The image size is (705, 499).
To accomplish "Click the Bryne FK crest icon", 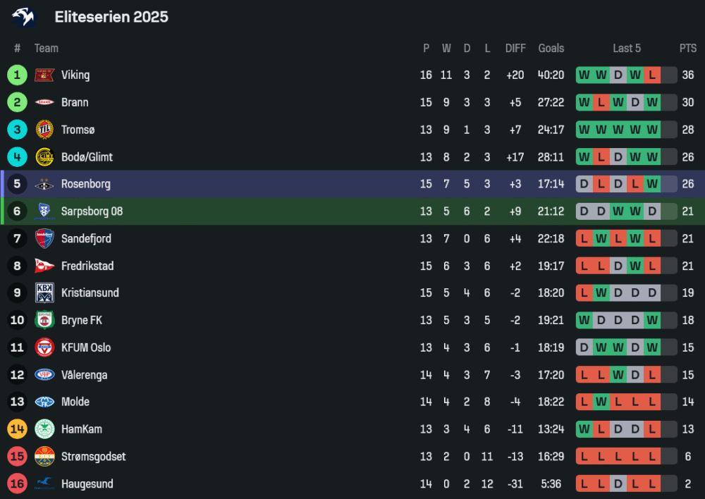I will (x=44, y=321).
